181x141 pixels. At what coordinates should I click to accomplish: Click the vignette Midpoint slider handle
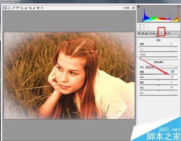(159, 80)
